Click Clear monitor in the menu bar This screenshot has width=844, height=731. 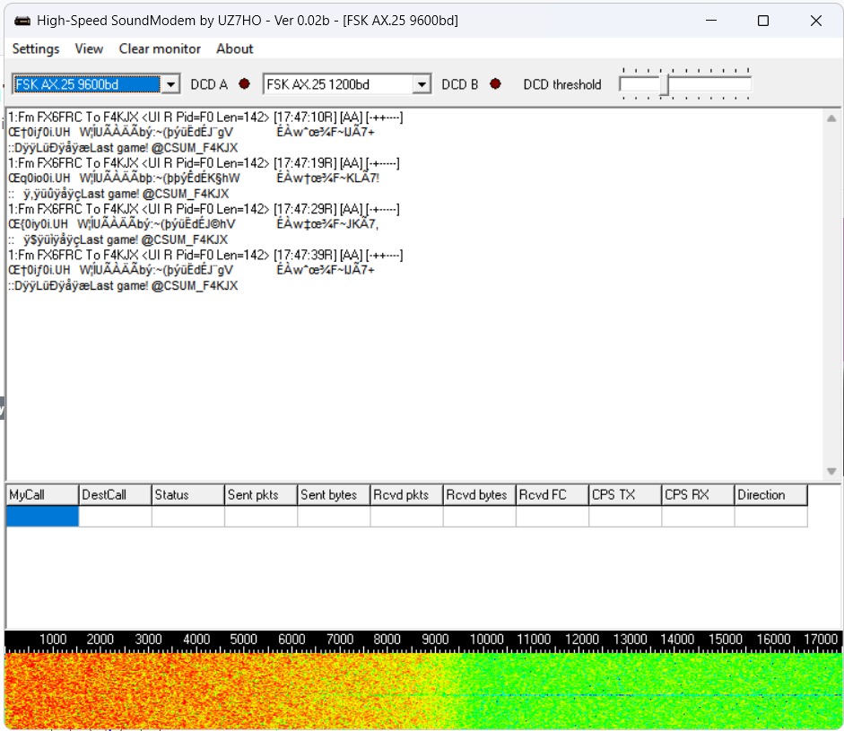[x=160, y=48]
